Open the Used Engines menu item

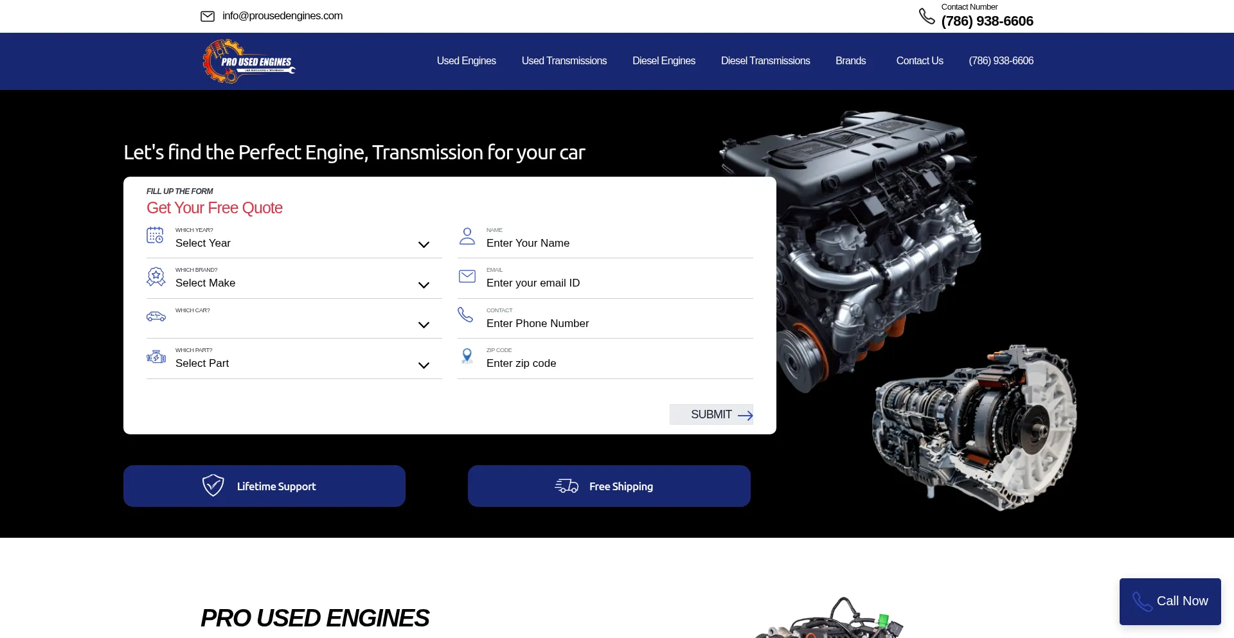(x=466, y=61)
